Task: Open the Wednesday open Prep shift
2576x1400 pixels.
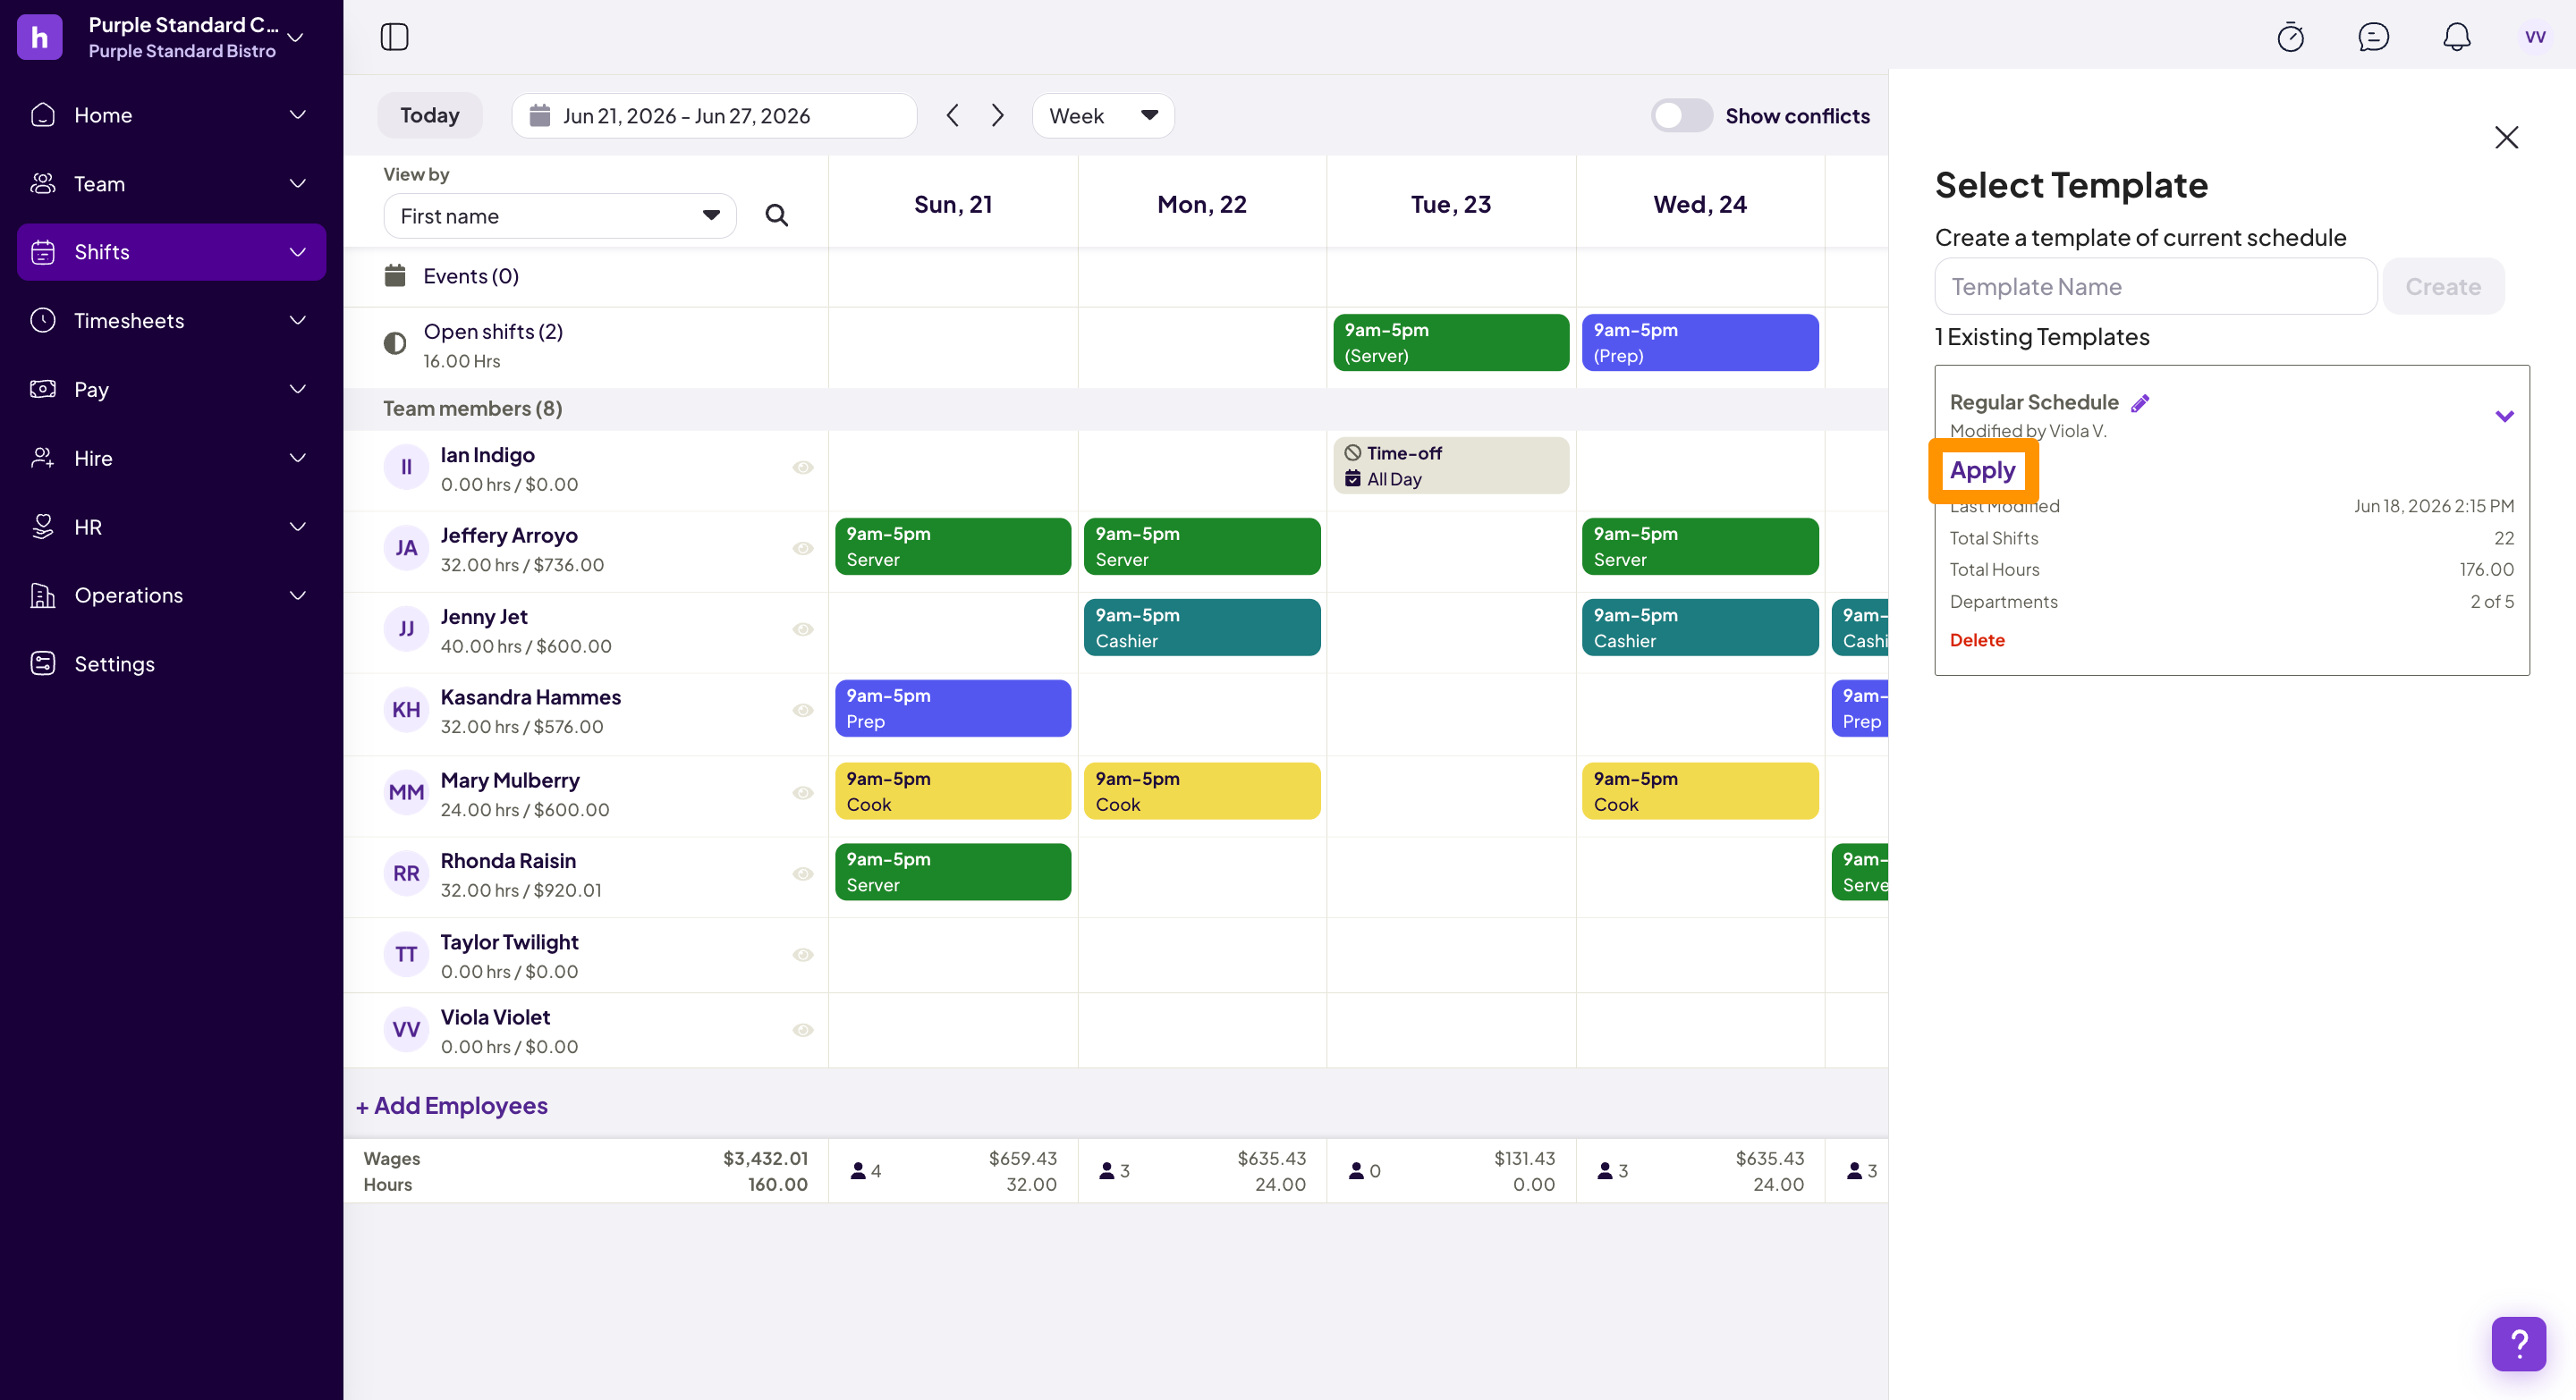Action: (x=1699, y=342)
